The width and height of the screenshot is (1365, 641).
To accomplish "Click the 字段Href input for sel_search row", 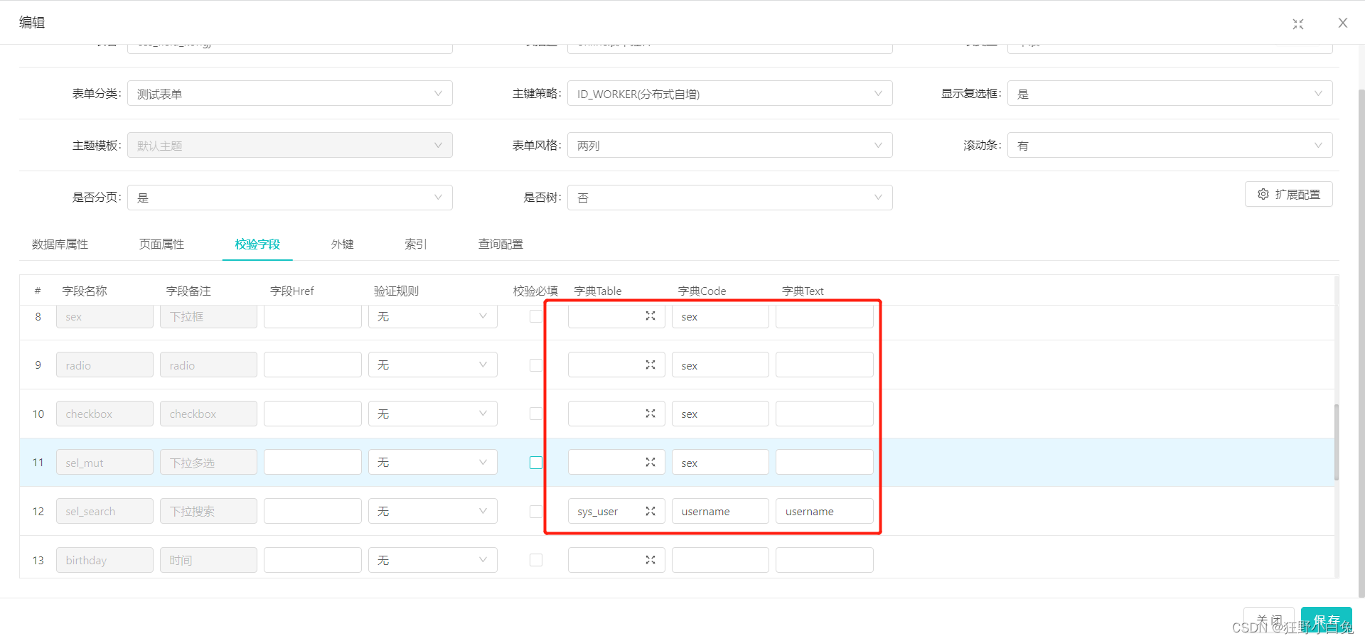I will tap(312, 511).
